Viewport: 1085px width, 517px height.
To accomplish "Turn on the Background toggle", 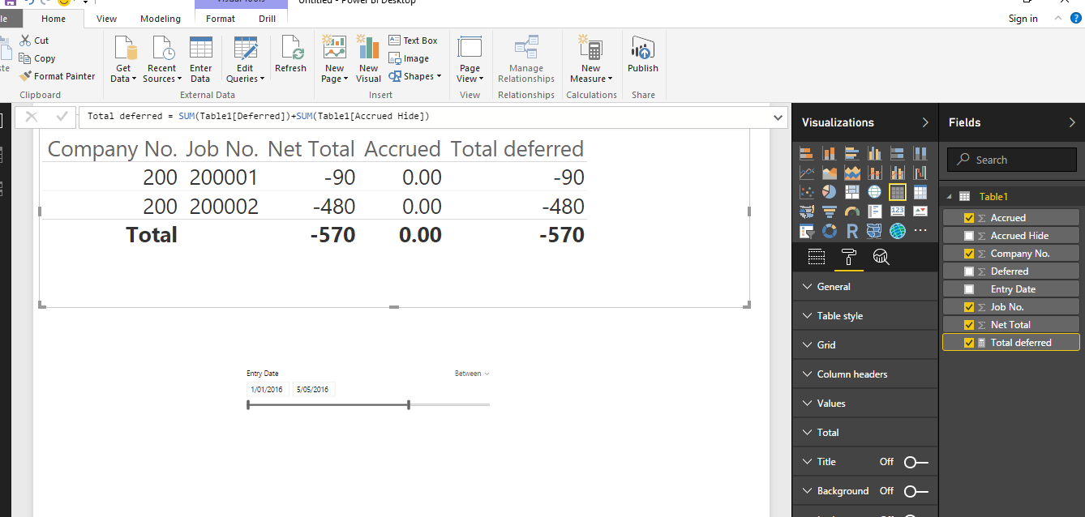I will 916,491.
